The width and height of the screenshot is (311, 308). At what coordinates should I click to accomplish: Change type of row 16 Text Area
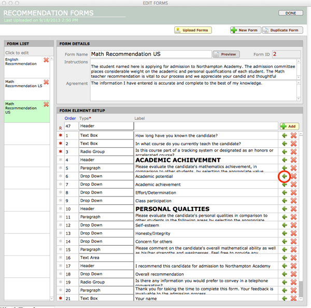[106, 258]
